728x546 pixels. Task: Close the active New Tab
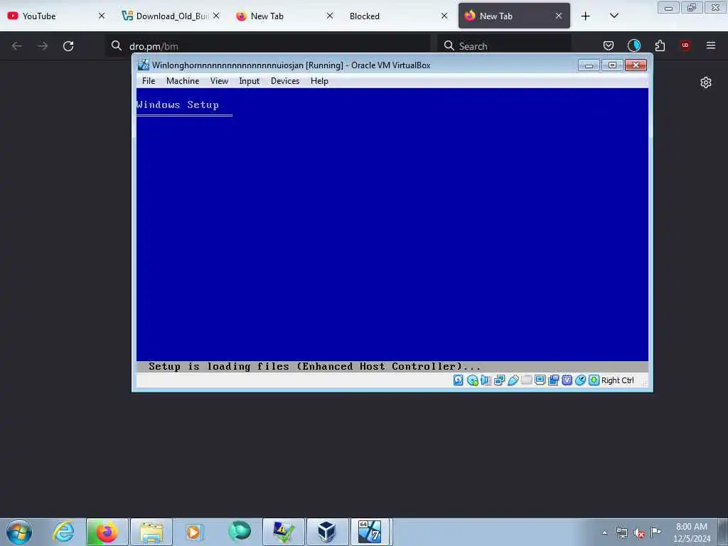pos(559,16)
